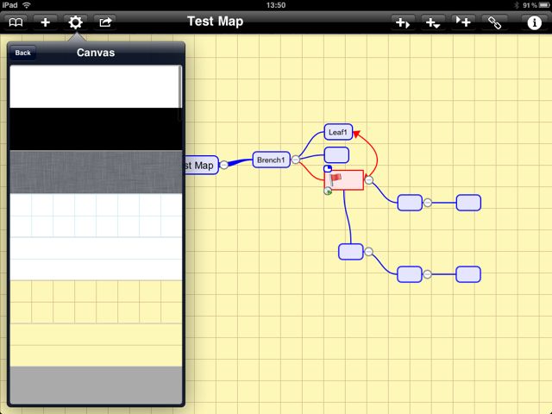Viewport: 552px width, 414px height.
Task: Open the settings gear icon
Action: (x=75, y=22)
